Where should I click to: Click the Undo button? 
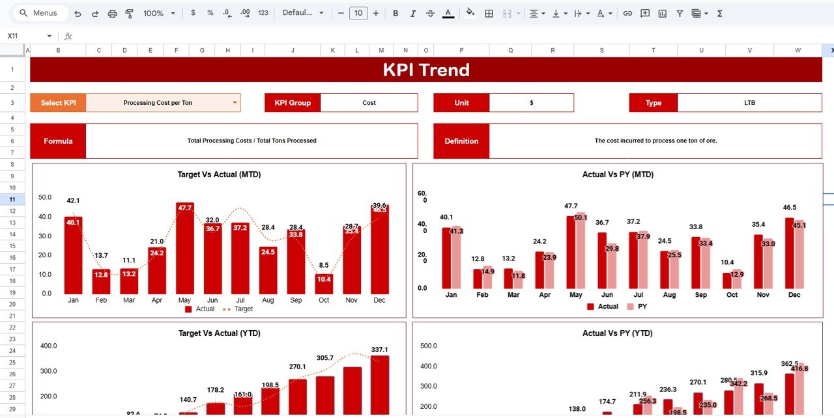point(77,13)
